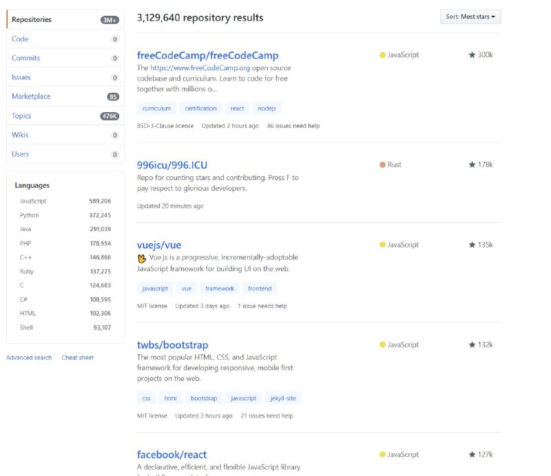Open the Sort: Most stars dropdown
The width and height of the screenshot is (551, 476).
(x=470, y=17)
